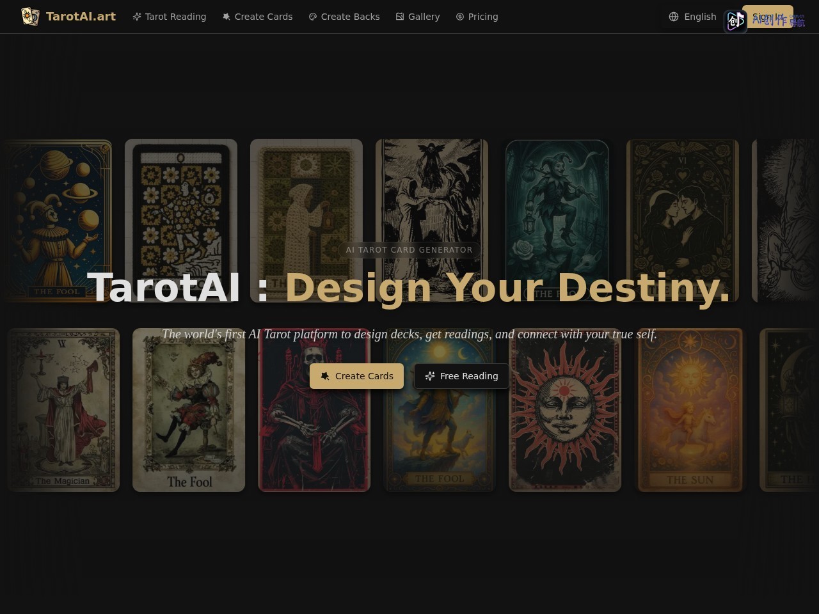
Task: Select the teal jester Fool card
Action: 557,221
